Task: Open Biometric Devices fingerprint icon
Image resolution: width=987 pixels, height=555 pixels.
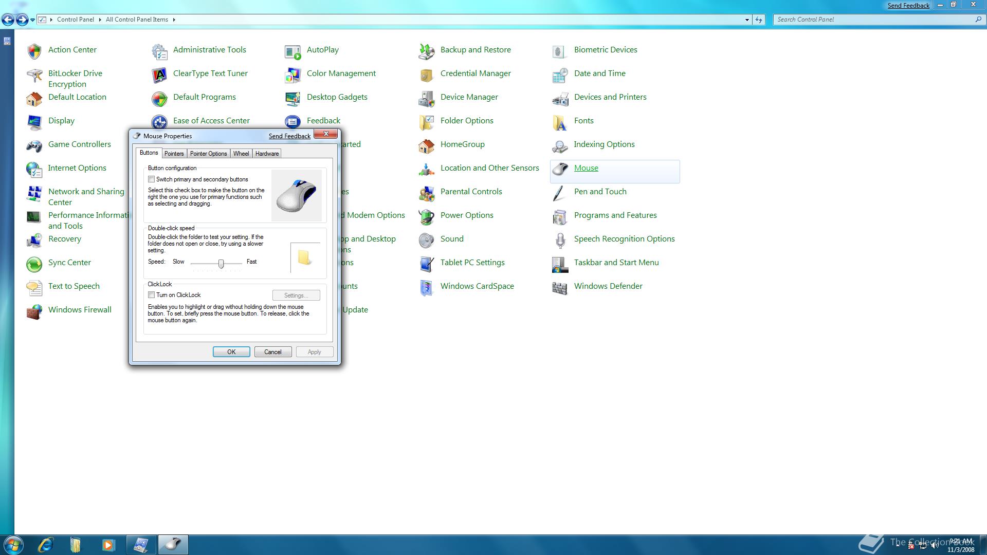Action: (560, 51)
